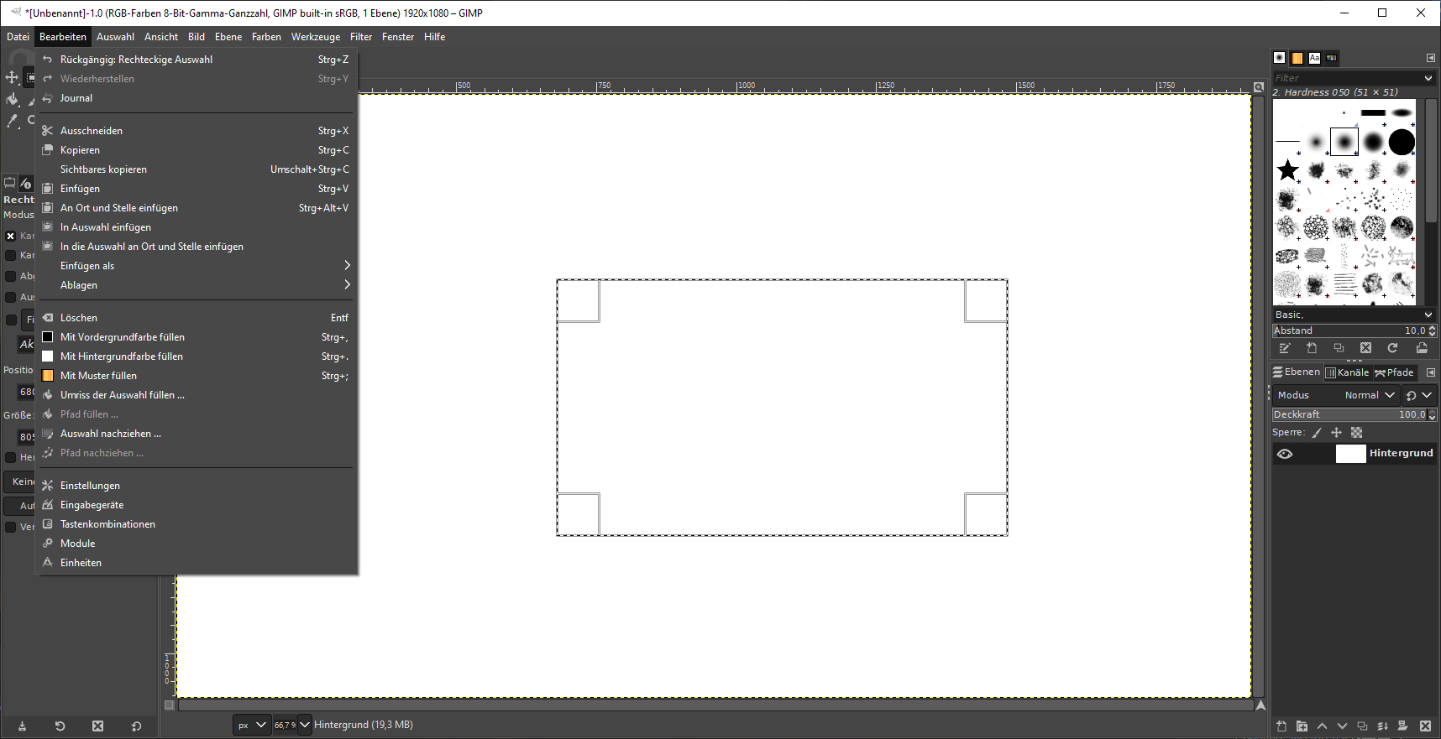Click the refresh brushes icon
1441x739 pixels.
[1392, 348]
